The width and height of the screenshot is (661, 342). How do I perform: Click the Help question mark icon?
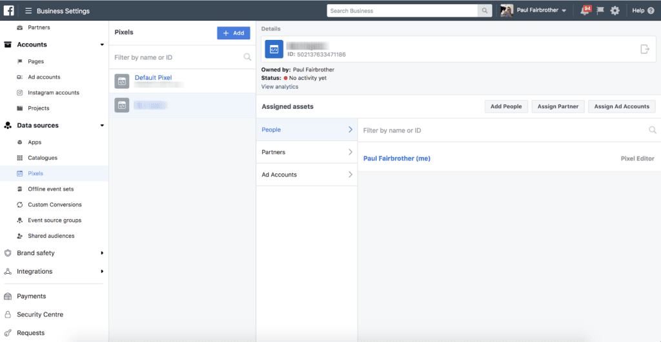coord(651,10)
